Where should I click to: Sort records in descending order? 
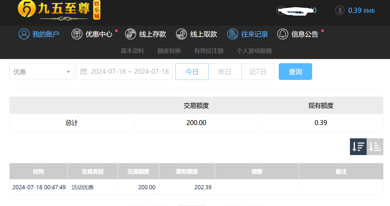(358, 146)
